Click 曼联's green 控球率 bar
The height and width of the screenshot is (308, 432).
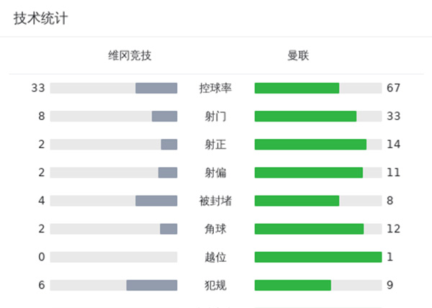(x=297, y=88)
